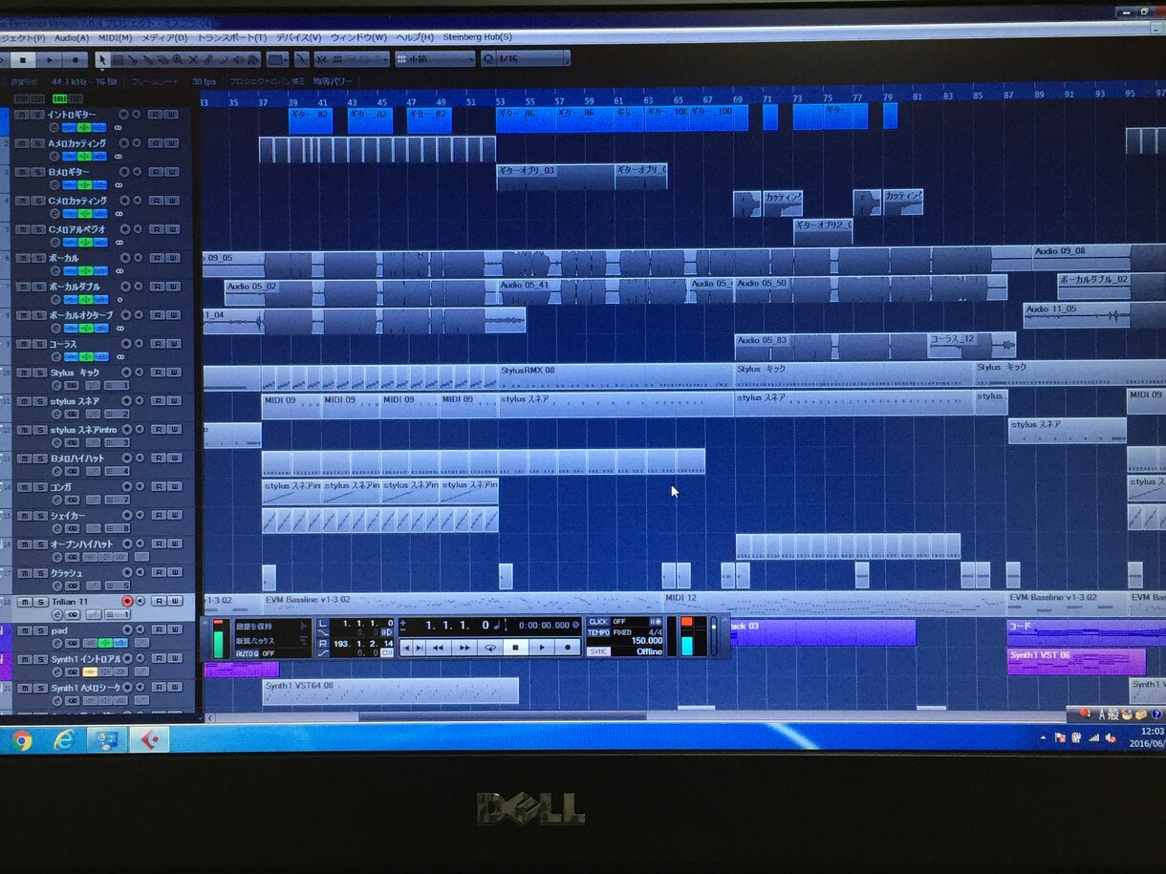Viewport: 1166px width, 874px height.
Task: Select the Object Selection arrow tool
Action: click(x=101, y=60)
